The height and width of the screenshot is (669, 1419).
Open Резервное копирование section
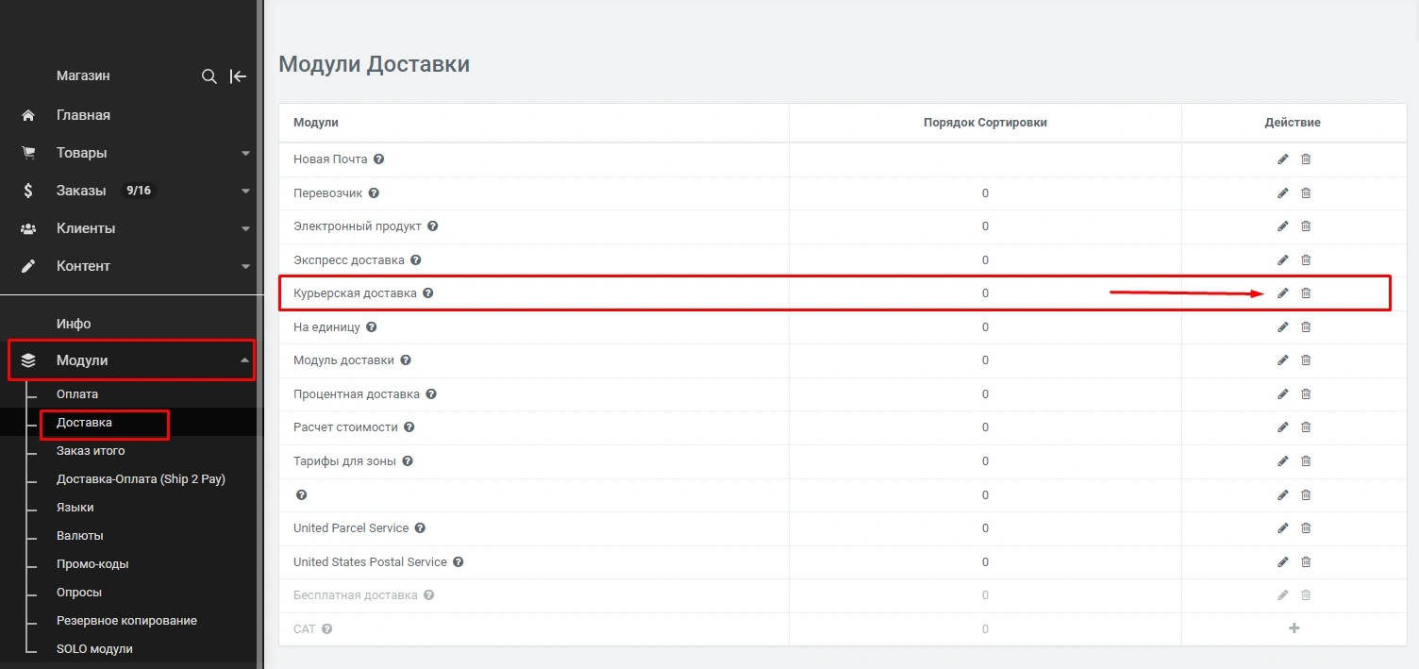point(126,621)
